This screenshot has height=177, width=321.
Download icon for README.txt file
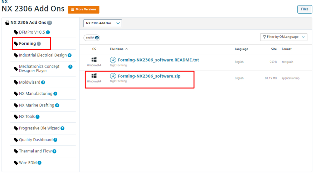[113, 60]
